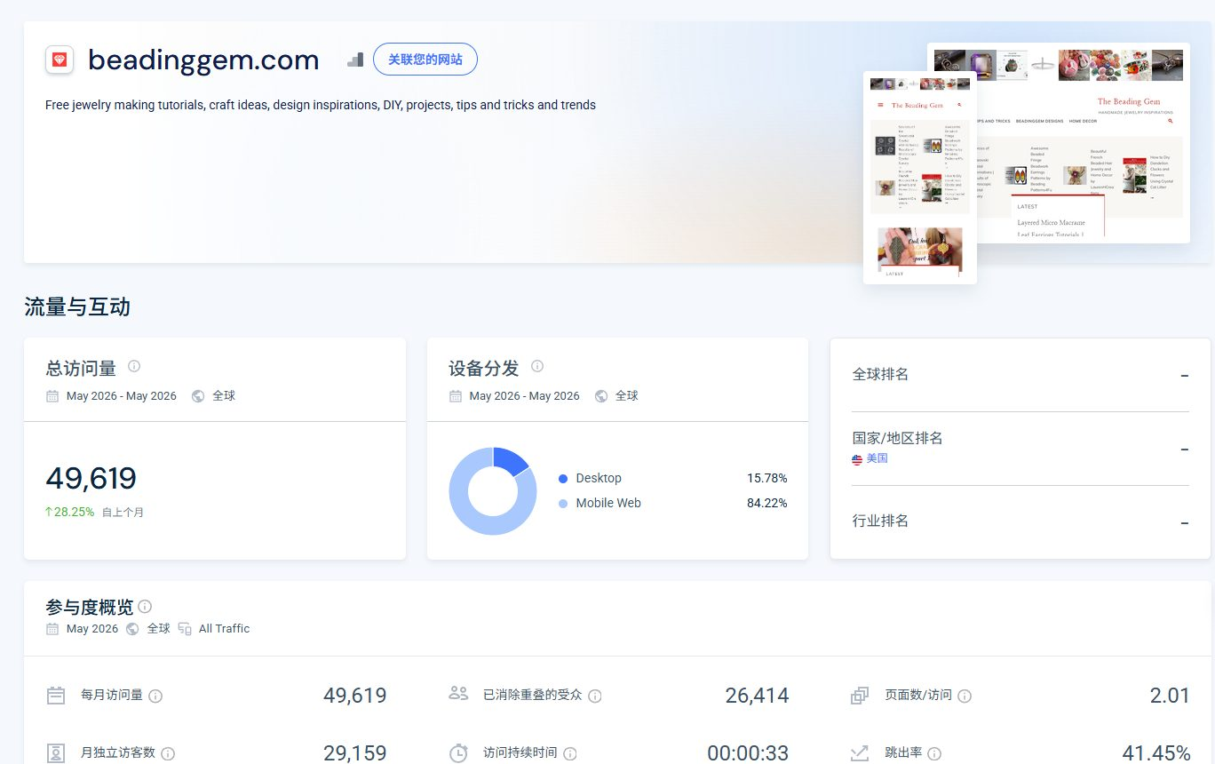Screen dimensions: 1215x764
Task: Click the date range in the 设备分发 card
Action: pyautogui.click(x=525, y=396)
